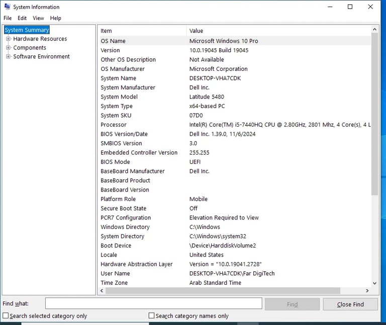Click the Microsoft Corporation value
The width and height of the screenshot is (386, 325).
pyautogui.click(x=219, y=69)
